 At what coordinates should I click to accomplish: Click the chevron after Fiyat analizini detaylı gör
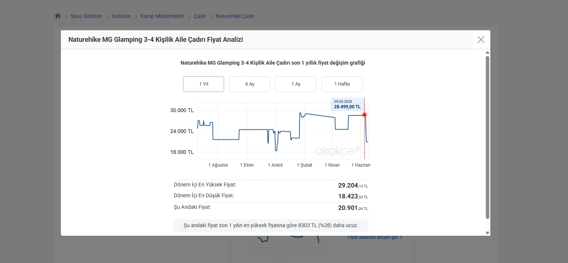[x=401, y=237]
